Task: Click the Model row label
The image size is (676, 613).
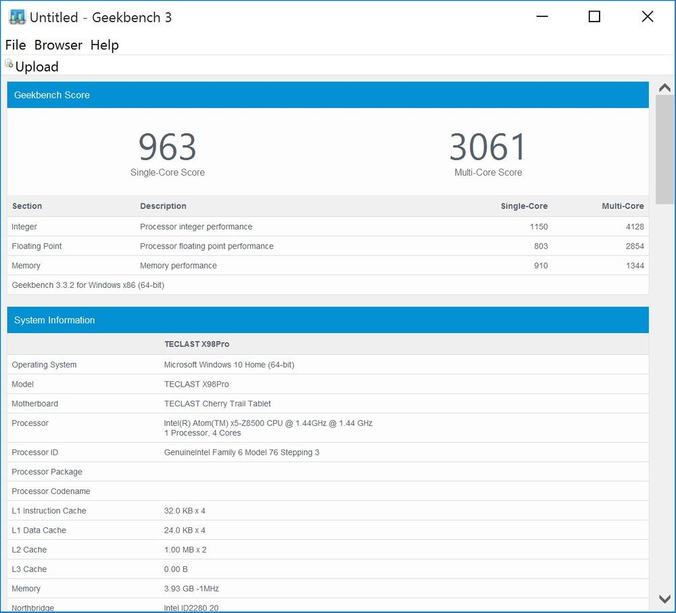Action: pos(22,384)
